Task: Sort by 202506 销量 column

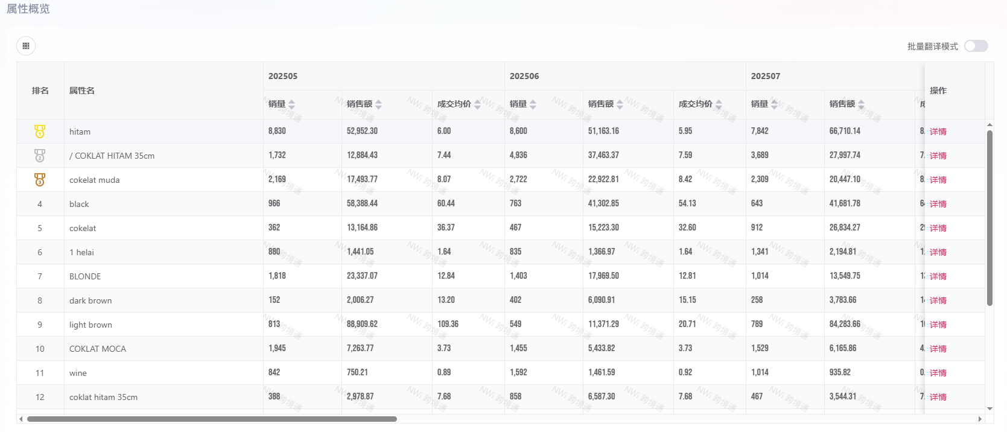Action: pos(533,104)
